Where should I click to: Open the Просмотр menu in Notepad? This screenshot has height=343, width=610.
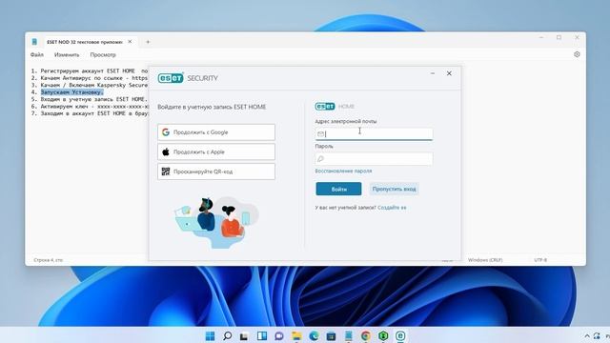(x=103, y=55)
